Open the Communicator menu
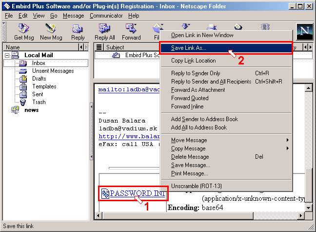The image size is (316, 232). coord(106,16)
